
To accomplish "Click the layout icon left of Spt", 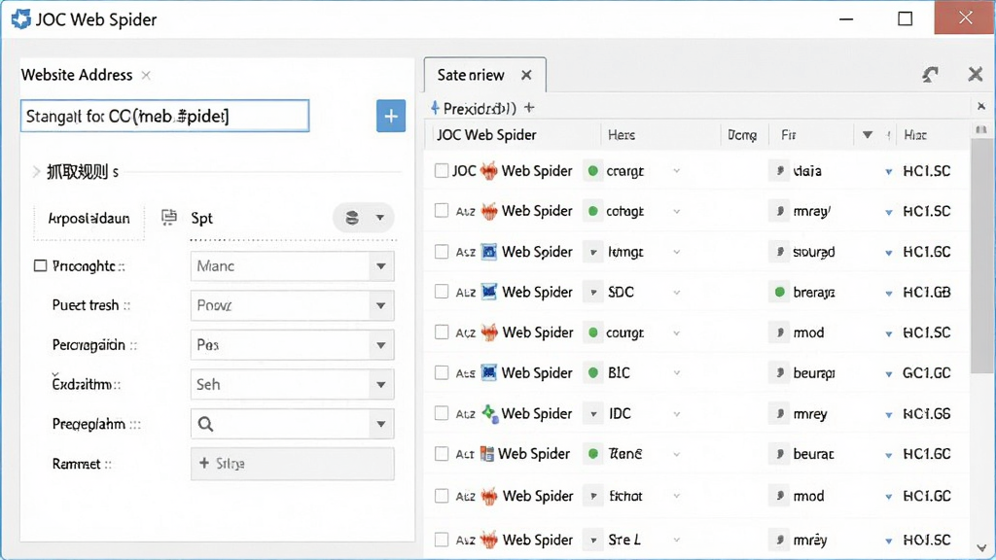I will (168, 218).
